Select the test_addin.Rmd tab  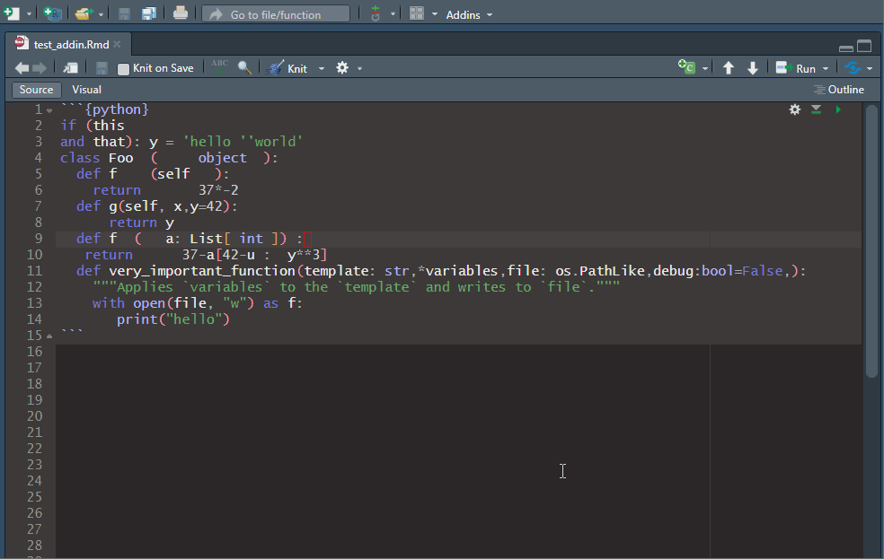(x=71, y=44)
